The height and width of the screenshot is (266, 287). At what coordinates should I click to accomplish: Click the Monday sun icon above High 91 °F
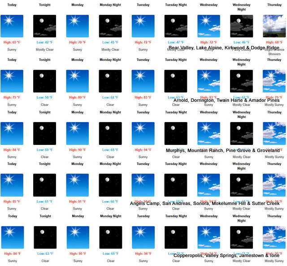(78, 185)
